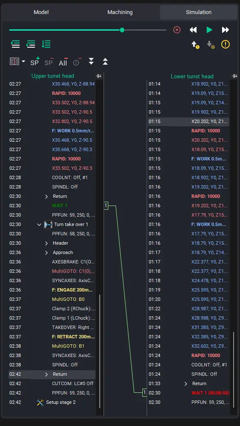Collapse all nodes with double up arrows
The width and height of the screenshot is (240, 426).
[x=105, y=61]
